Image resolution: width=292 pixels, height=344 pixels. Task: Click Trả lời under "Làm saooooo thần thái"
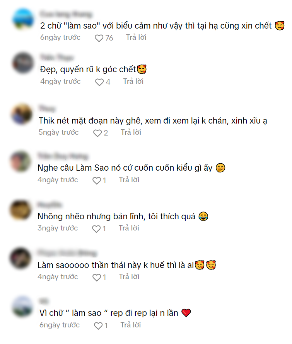(129, 277)
